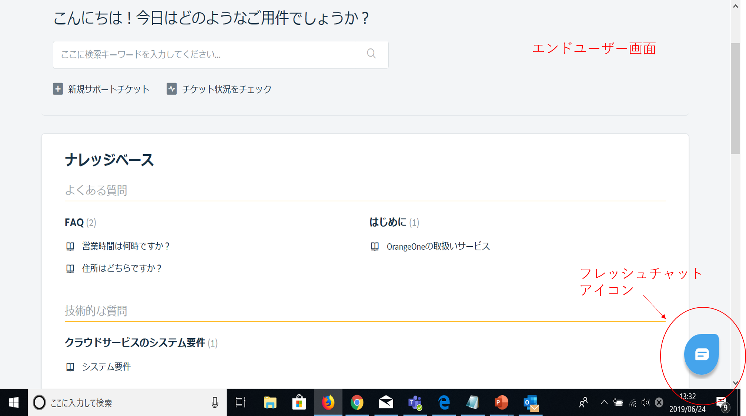Viewport: 746px width, 416px height.
Task: Open the 新規サポートチケット link
Action: click(107, 89)
